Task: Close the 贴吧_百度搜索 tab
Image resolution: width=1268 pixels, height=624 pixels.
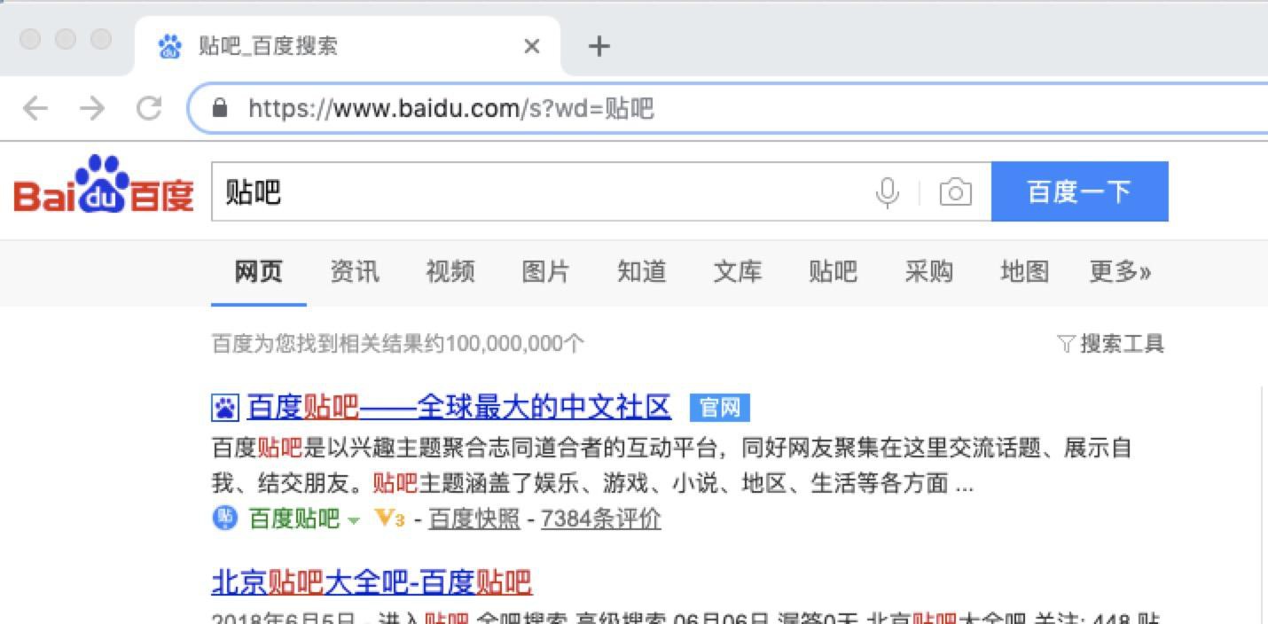Action: (532, 46)
